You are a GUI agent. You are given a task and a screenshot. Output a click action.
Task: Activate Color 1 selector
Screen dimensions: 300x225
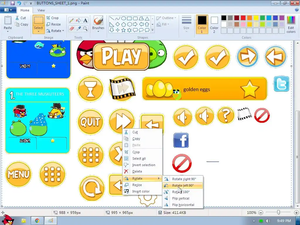click(x=202, y=24)
